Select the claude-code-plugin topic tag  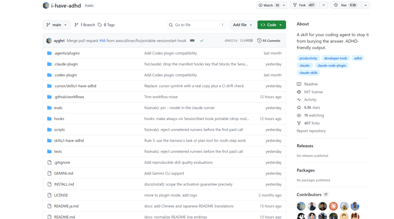(331, 65)
